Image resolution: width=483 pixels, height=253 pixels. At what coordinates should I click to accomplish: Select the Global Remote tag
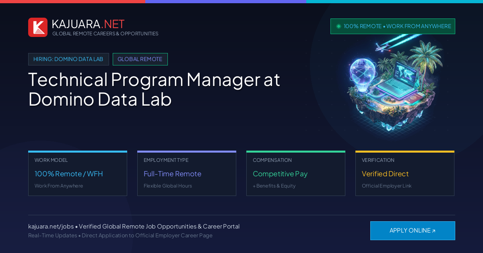(x=140, y=59)
